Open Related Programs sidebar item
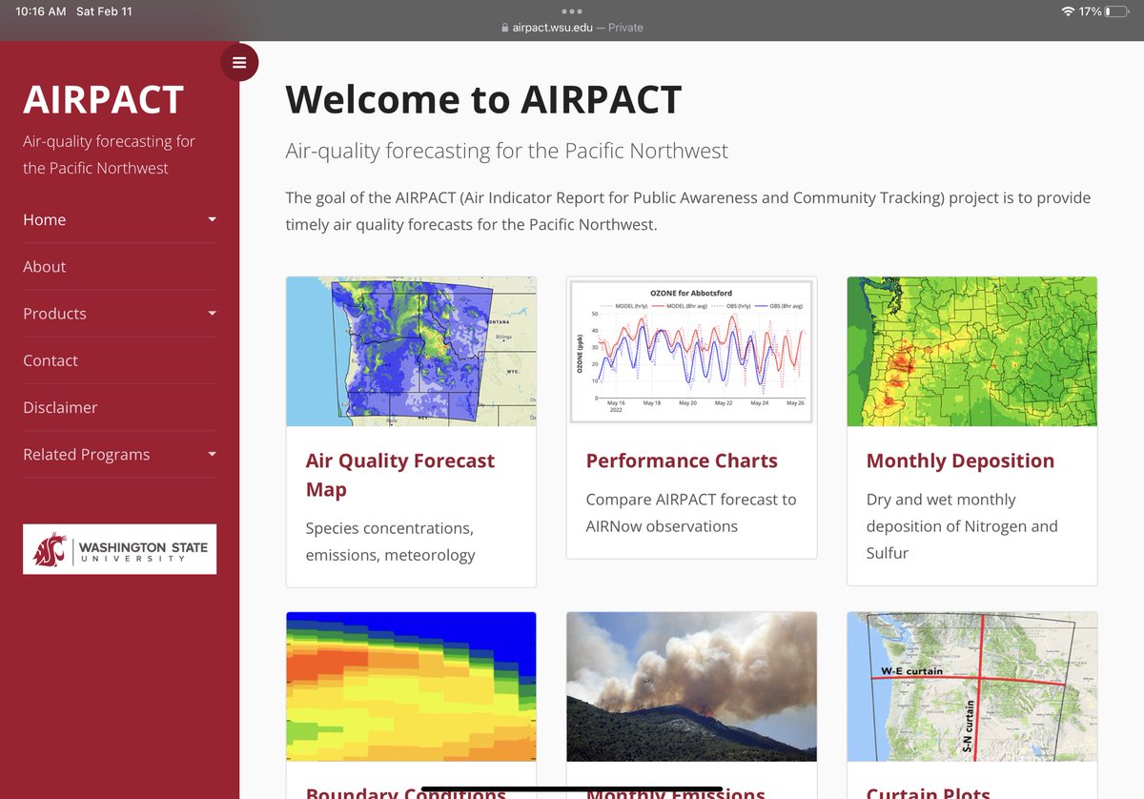Image resolution: width=1144 pixels, height=799 pixels. point(87,455)
